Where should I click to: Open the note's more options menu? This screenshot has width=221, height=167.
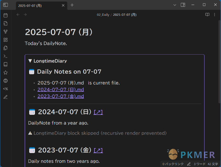tap(215, 15)
